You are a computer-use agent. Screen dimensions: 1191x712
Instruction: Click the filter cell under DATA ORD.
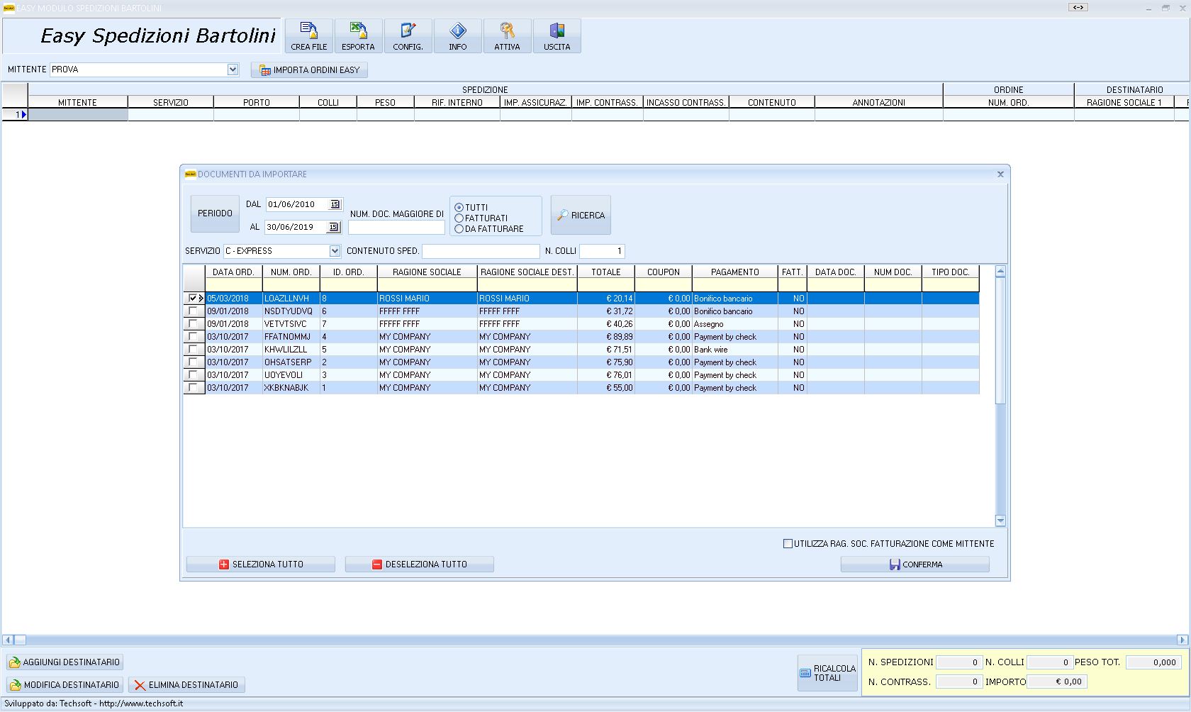tap(233, 285)
